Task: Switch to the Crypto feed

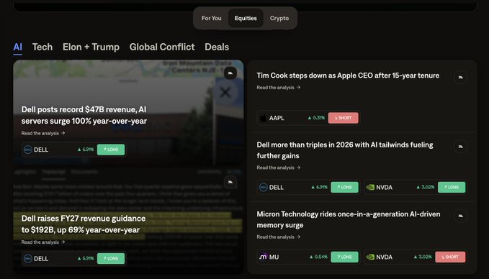Action: coord(279,19)
